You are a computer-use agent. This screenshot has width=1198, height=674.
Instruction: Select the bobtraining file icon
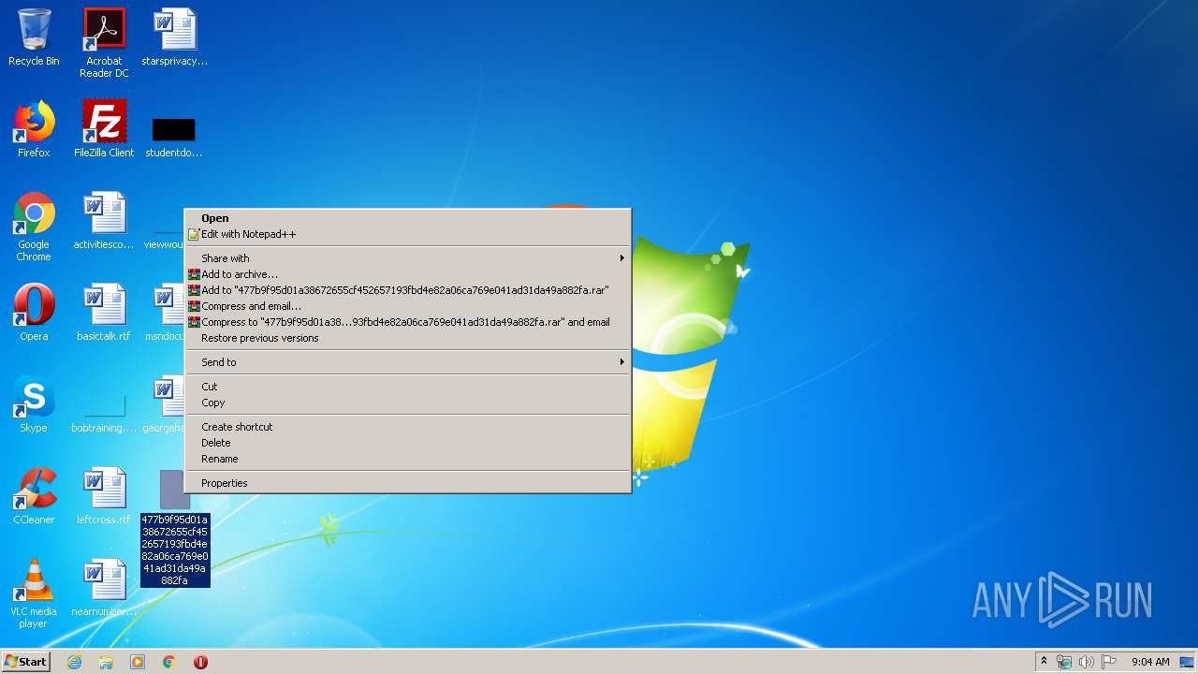(x=104, y=414)
